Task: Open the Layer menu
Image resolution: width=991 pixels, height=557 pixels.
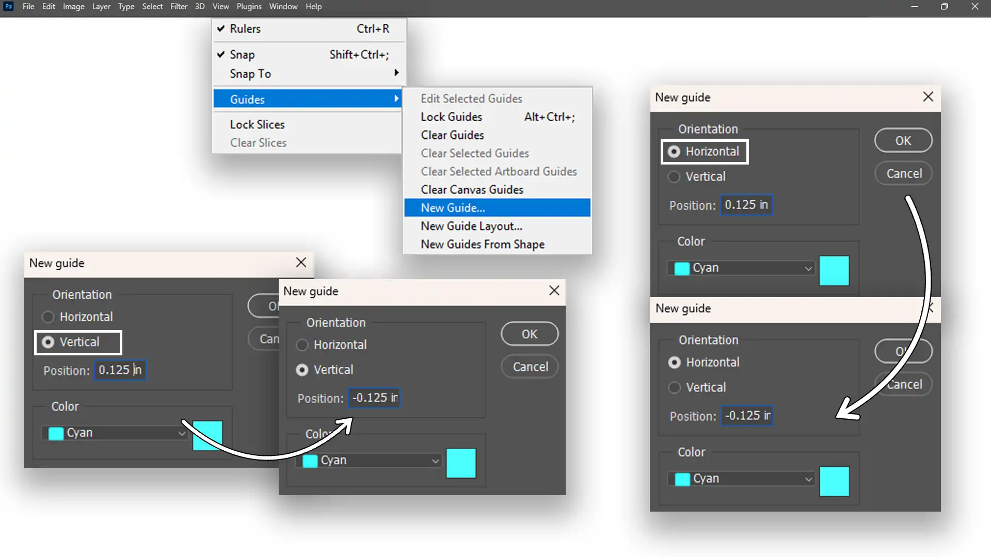Action: (101, 7)
